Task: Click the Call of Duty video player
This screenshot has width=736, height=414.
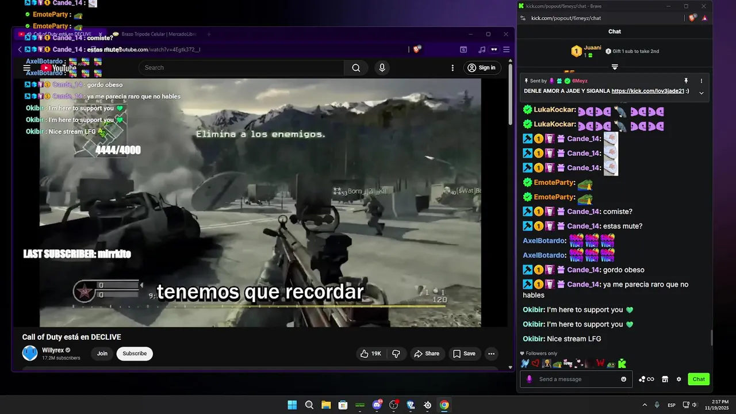Action: point(260,202)
